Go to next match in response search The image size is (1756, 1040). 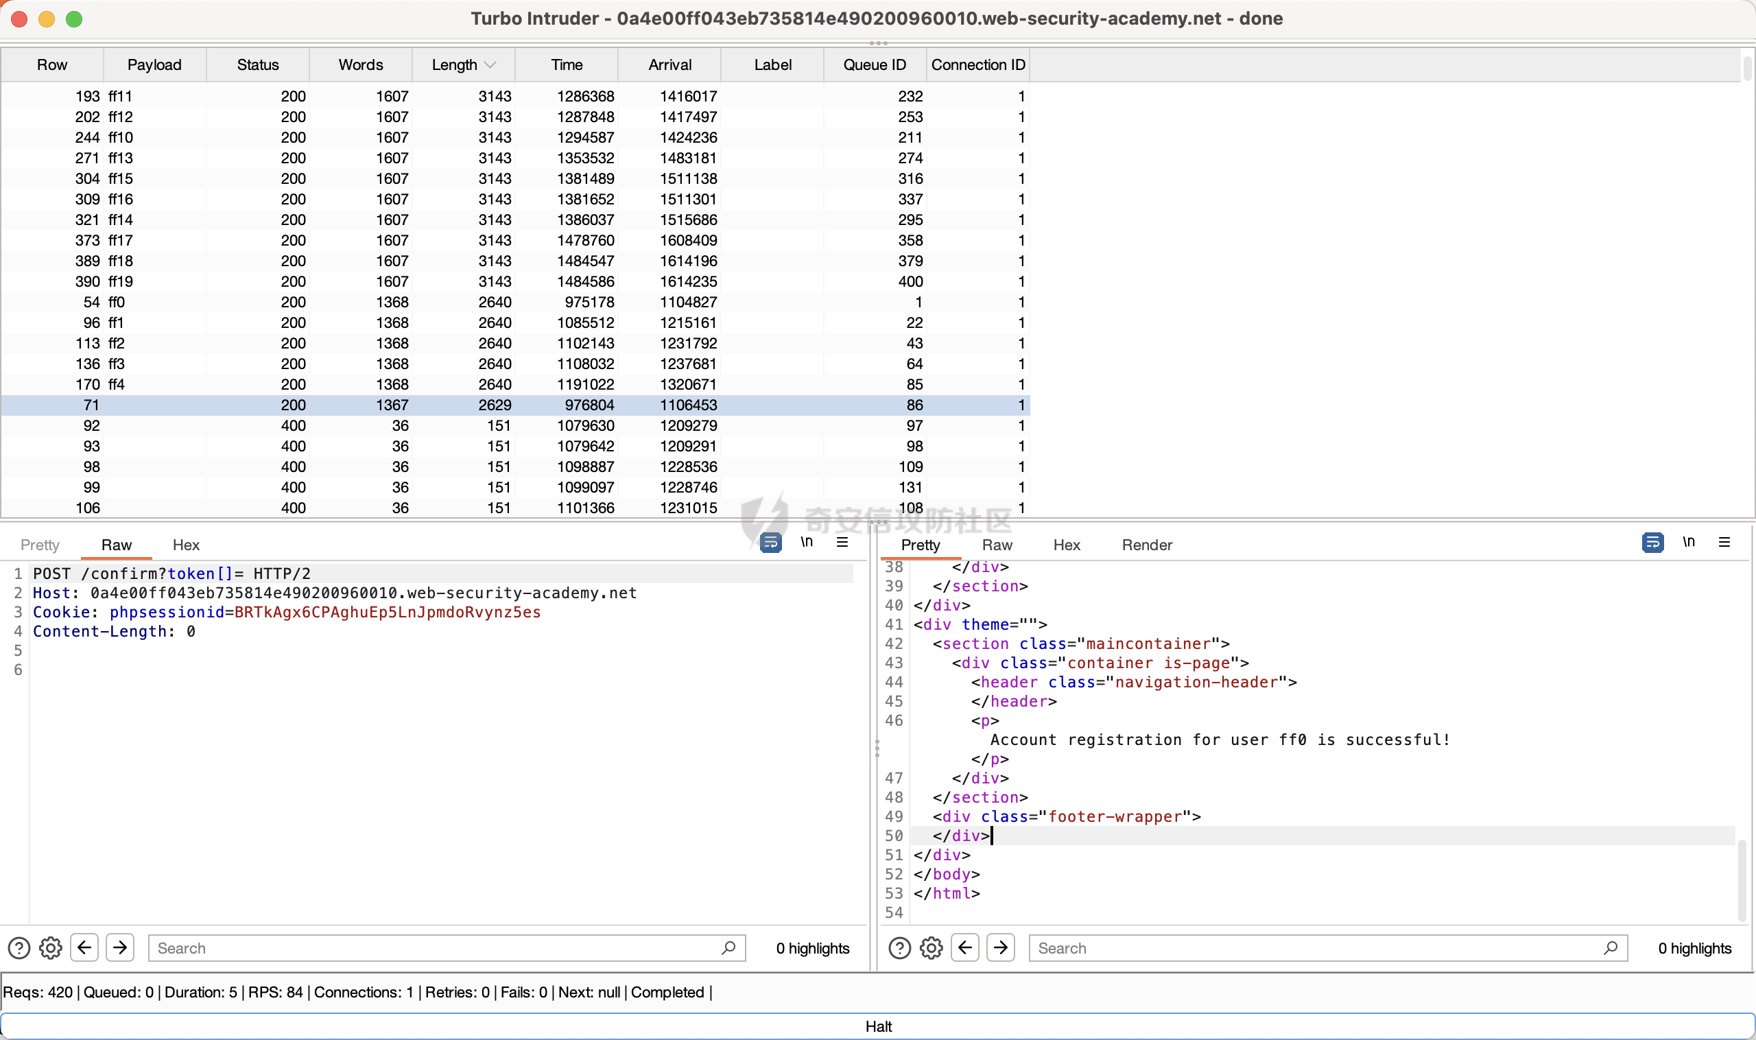[x=1001, y=947]
